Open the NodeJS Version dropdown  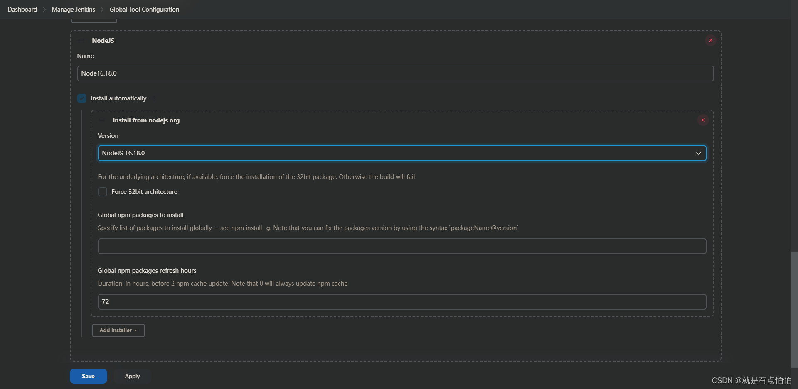(402, 153)
